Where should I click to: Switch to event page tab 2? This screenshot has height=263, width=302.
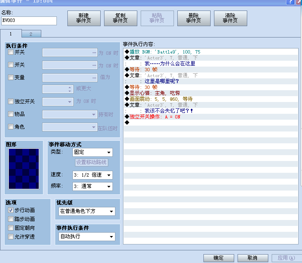pyautogui.click(x=31, y=34)
